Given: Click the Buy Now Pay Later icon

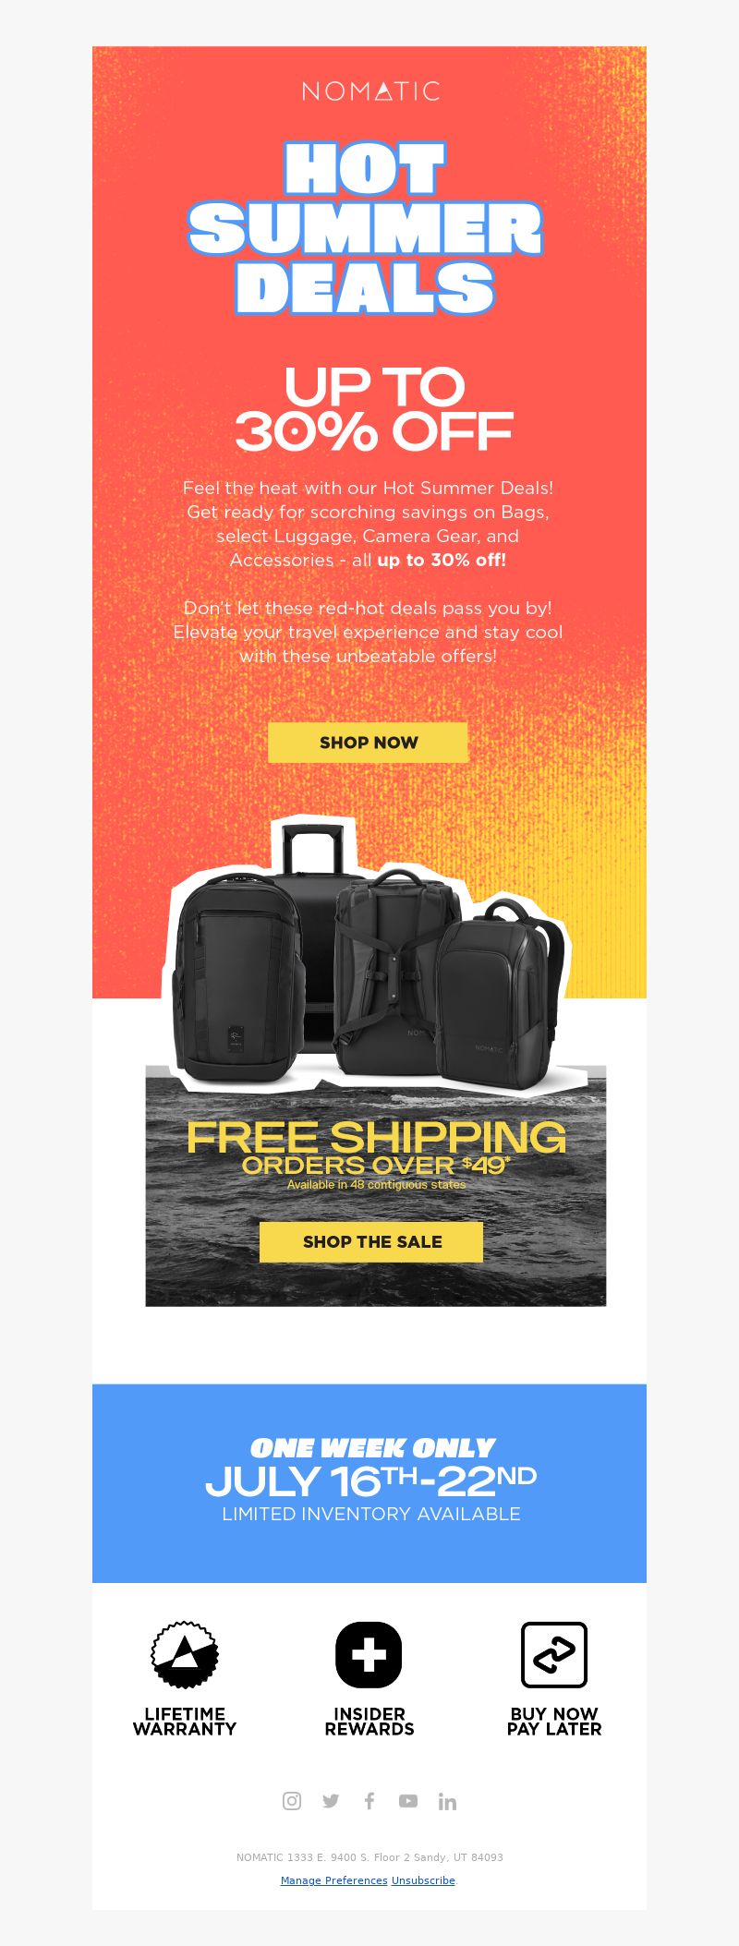Looking at the screenshot, I should click(554, 1655).
